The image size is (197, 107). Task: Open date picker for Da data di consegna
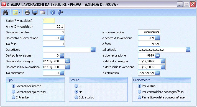pos(68,61)
